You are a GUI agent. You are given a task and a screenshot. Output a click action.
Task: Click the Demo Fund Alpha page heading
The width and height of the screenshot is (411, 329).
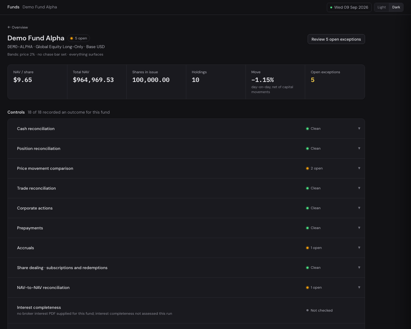[36, 38]
